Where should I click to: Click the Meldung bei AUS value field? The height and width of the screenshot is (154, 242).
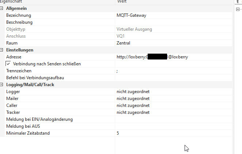coord(174,126)
